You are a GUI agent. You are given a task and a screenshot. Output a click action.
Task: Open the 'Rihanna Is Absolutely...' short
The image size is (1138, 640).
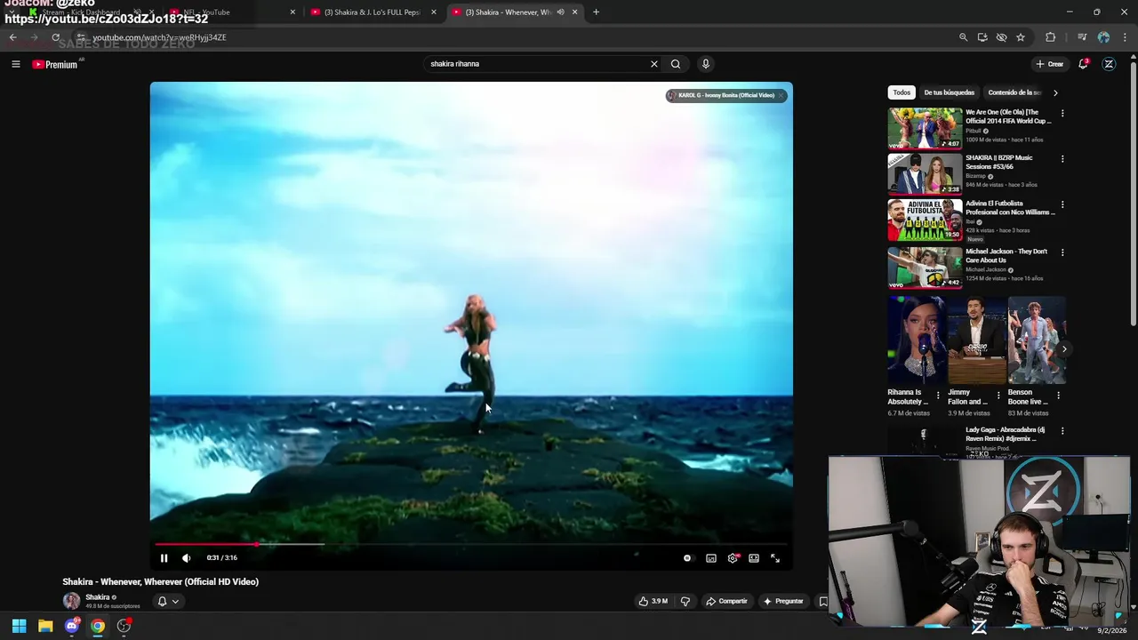pos(916,342)
